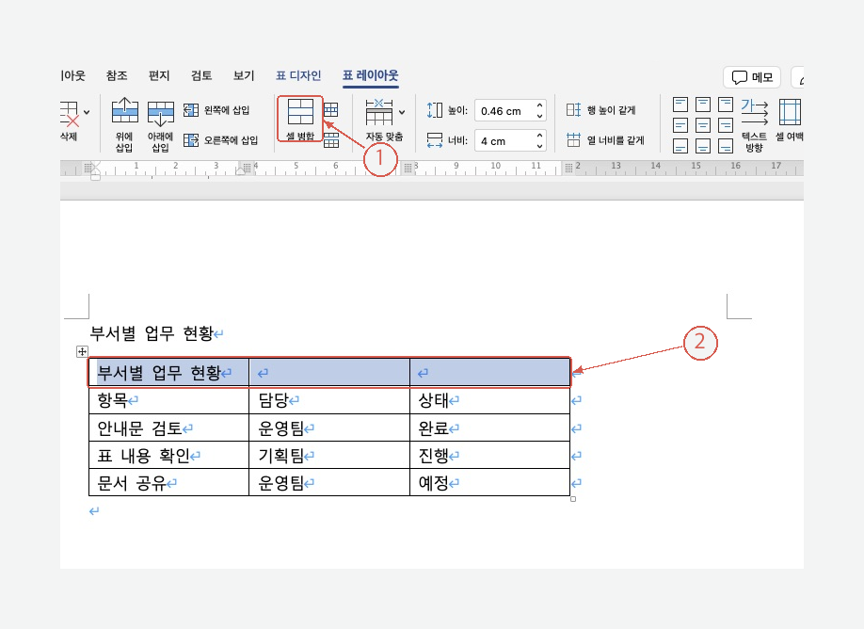Align cell text bottom center
Image resolution: width=864 pixels, height=629 pixels.
703,146
